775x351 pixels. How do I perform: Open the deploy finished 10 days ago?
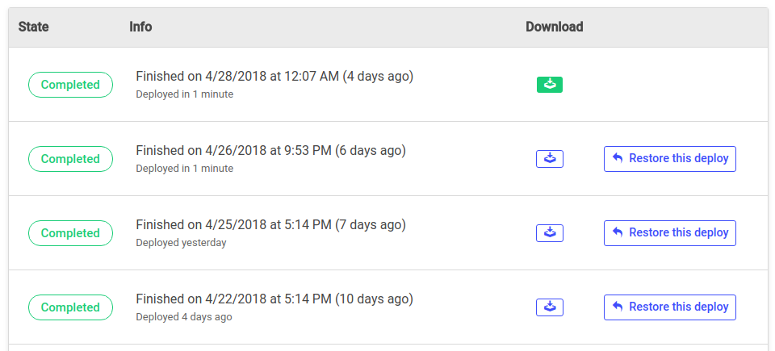pyautogui.click(x=274, y=299)
